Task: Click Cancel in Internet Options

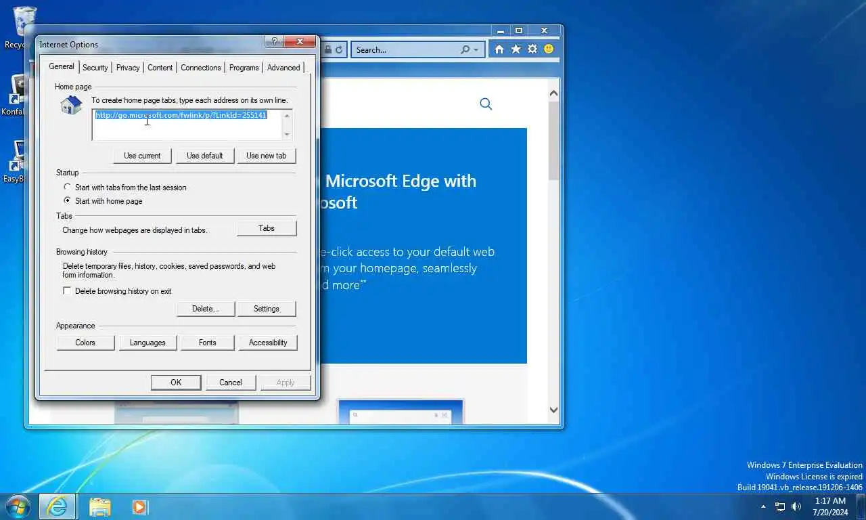Action: coord(231,383)
